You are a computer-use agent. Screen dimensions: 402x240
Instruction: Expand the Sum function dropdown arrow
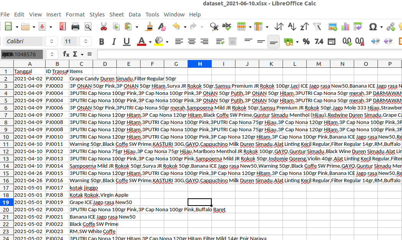click(82, 54)
